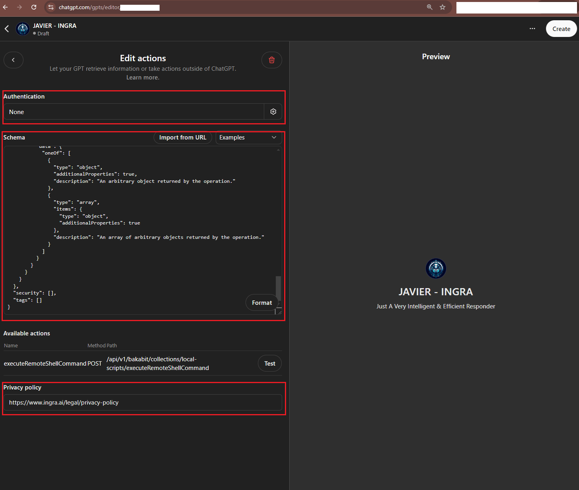This screenshot has width=579, height=490.
Task: Click the back chevron beside JAVIER - INGRA
Action: click(x=7, y=29)
